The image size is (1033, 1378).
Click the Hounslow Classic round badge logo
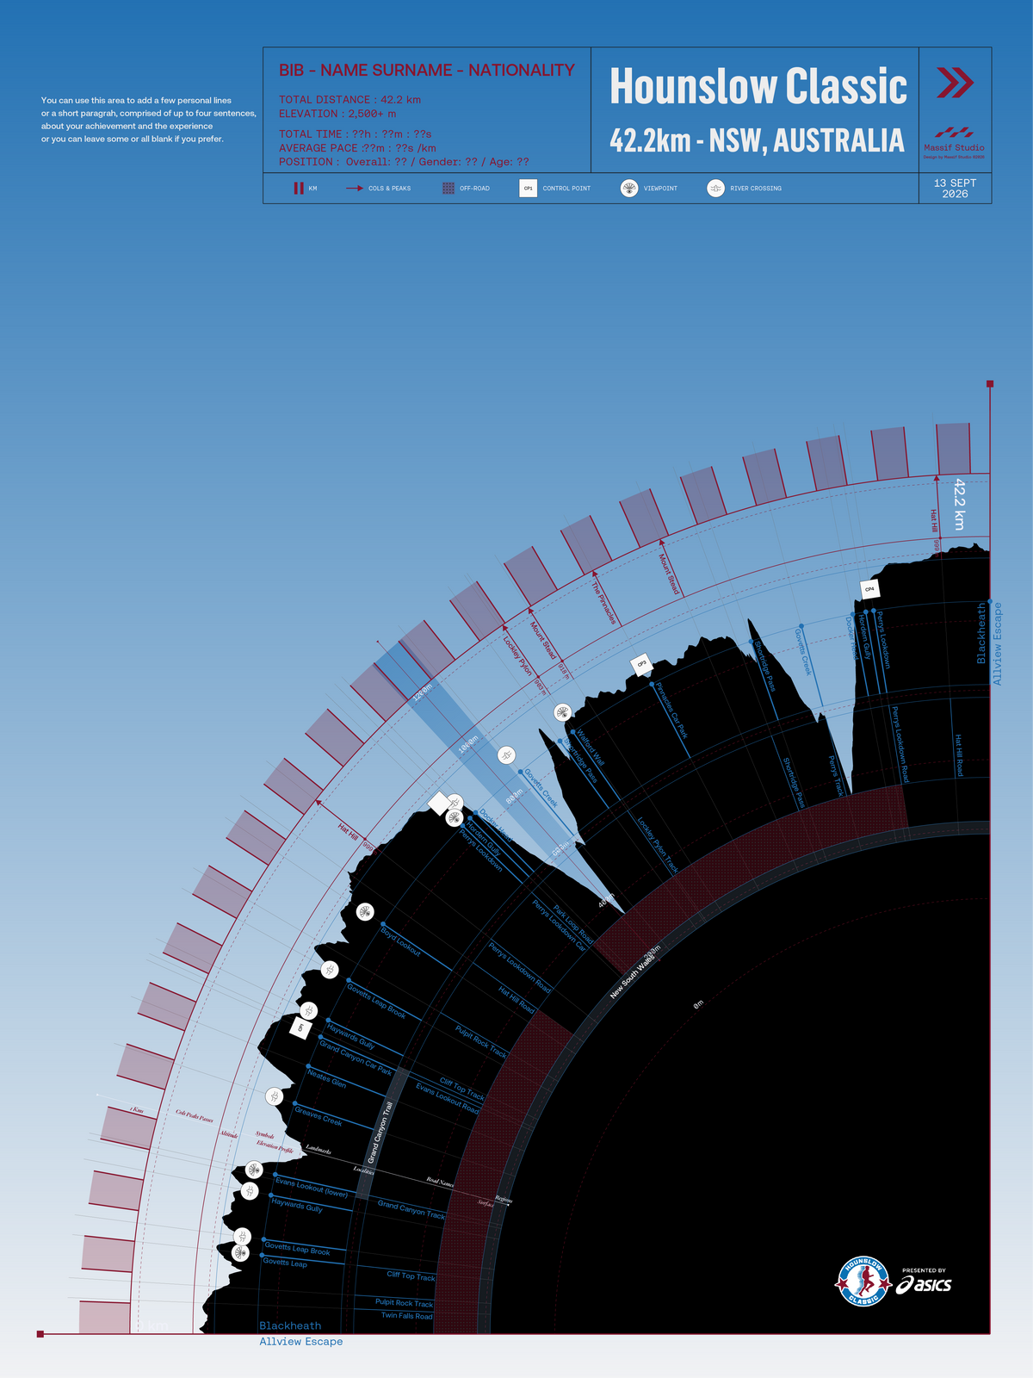[x=863, y=1282]
